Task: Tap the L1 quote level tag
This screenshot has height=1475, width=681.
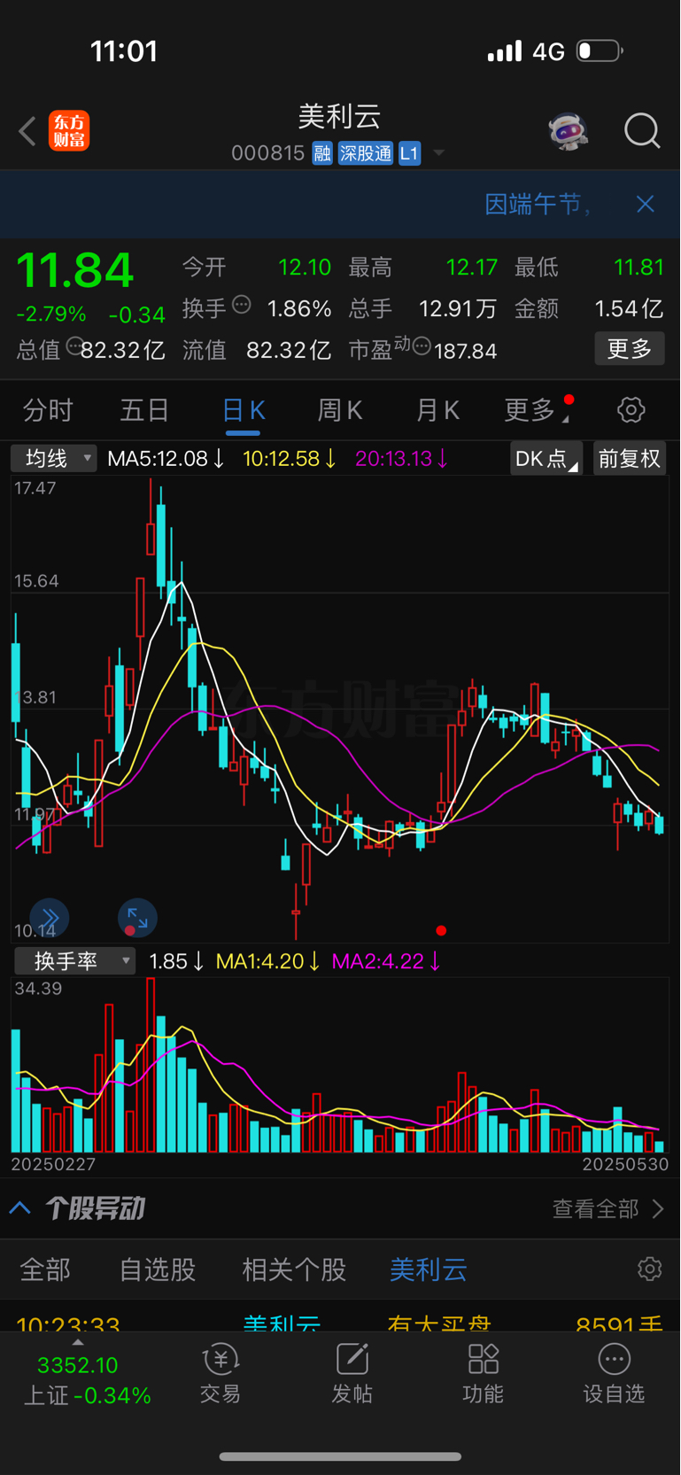Action: (x=409, y=153)
